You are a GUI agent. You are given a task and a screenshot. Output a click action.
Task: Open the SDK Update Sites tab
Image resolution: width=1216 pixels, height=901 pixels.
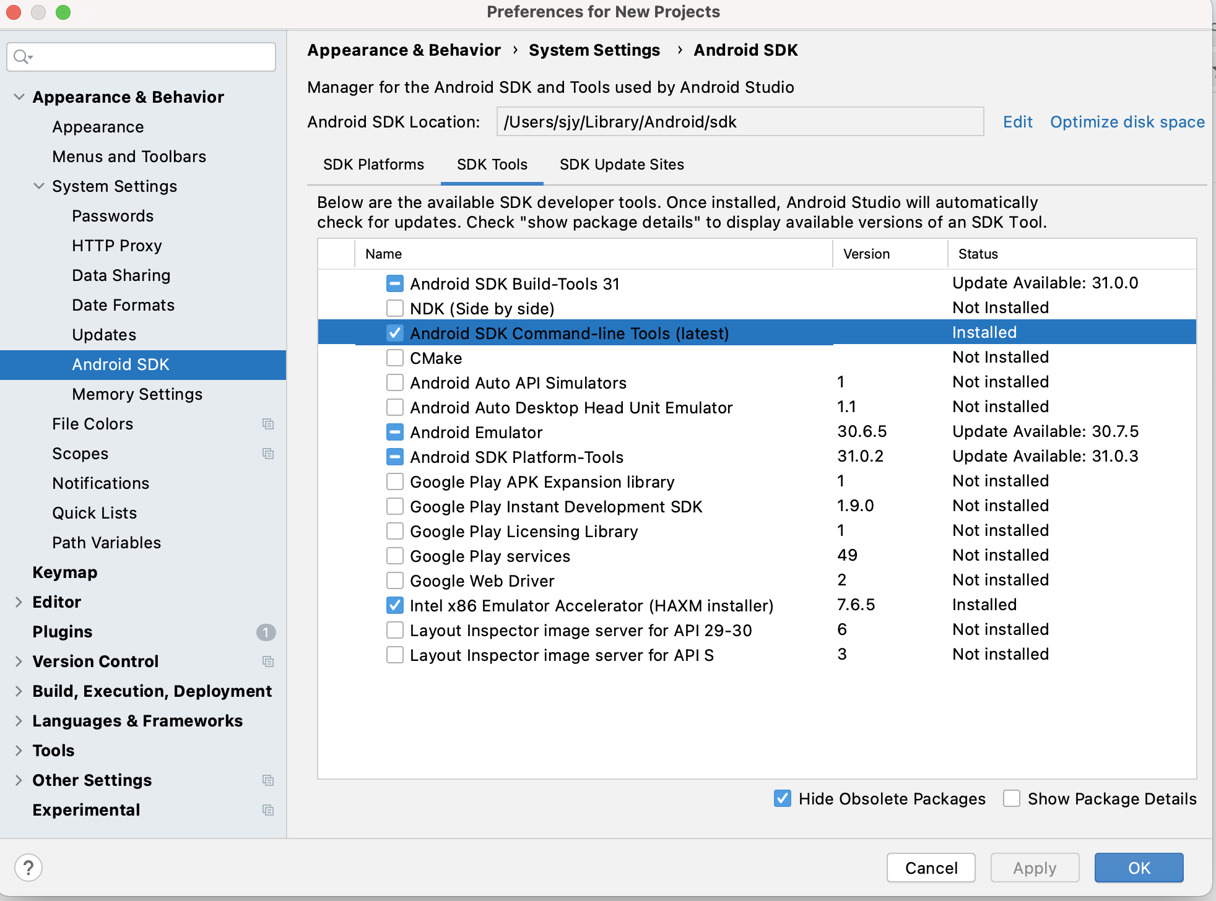click(622, 165)
